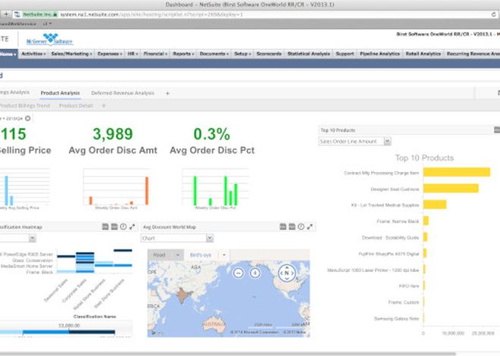
Task: Click the browser new tab plus button
Action: [6, 14]
